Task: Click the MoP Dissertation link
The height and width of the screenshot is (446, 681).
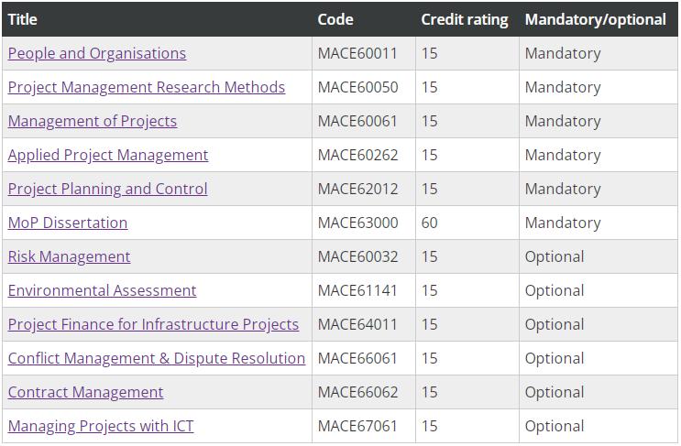Action: (x=67, y=223)
